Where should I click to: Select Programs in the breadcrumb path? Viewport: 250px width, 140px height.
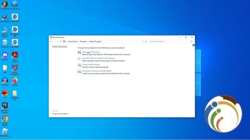click(83, 42)
